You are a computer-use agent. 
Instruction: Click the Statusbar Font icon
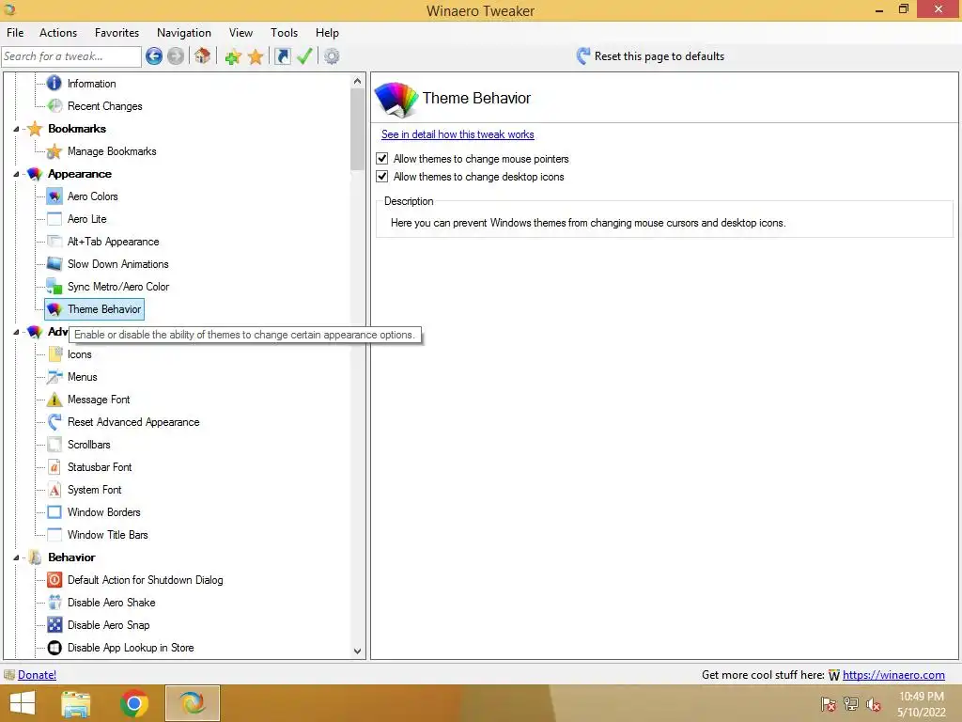(54, 467)
